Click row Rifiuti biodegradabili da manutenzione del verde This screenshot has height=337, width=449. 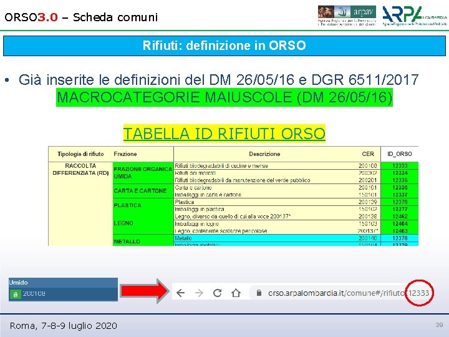click(x=277, y=180)
